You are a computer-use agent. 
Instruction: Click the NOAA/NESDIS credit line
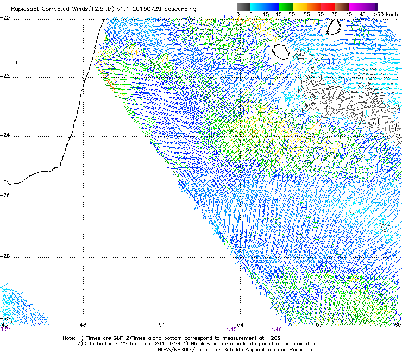tap(235, 350)
